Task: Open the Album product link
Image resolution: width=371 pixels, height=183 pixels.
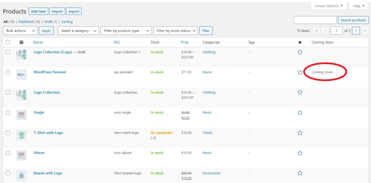Action: (x=39, y=153)
